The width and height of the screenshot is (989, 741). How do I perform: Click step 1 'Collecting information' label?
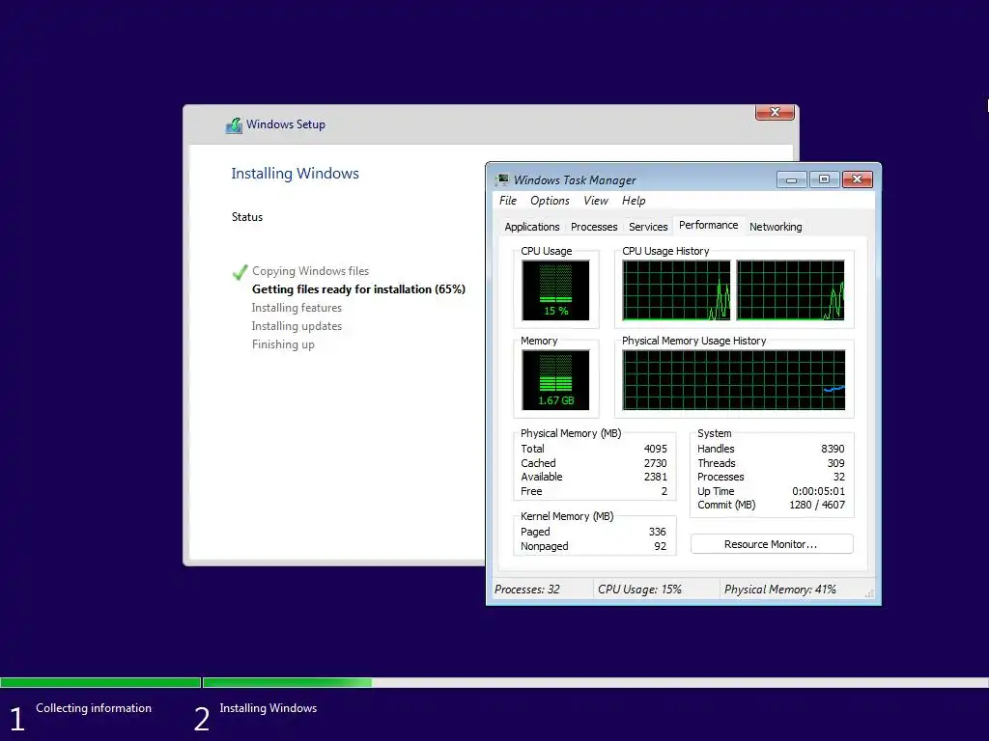(x=94, y=708)
